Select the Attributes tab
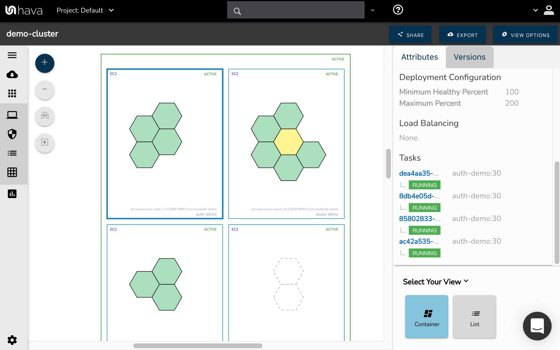 419,57
